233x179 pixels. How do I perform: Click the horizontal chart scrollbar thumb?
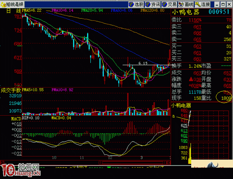(x=133, y=163)
